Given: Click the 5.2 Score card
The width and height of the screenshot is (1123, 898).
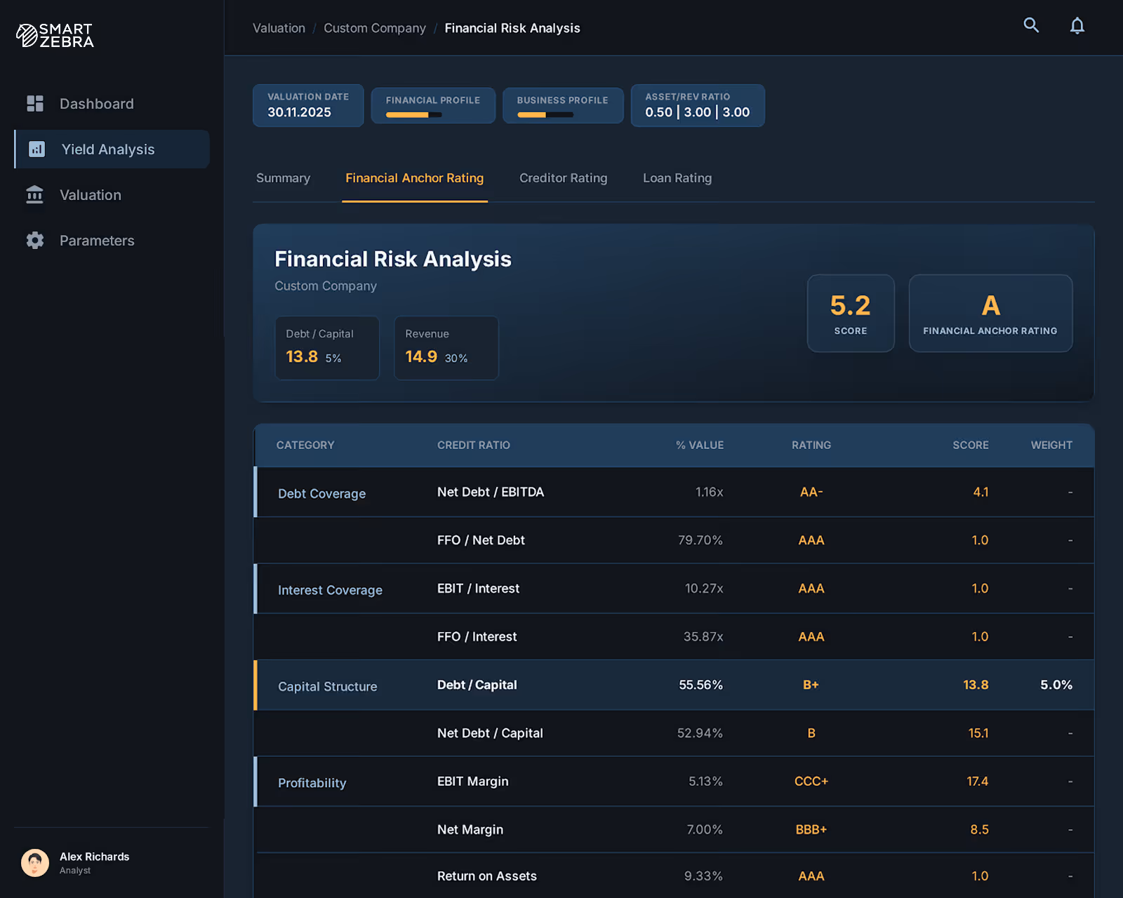Looking at the screenshot, I should pyautogui.click(x=851, y=314).
